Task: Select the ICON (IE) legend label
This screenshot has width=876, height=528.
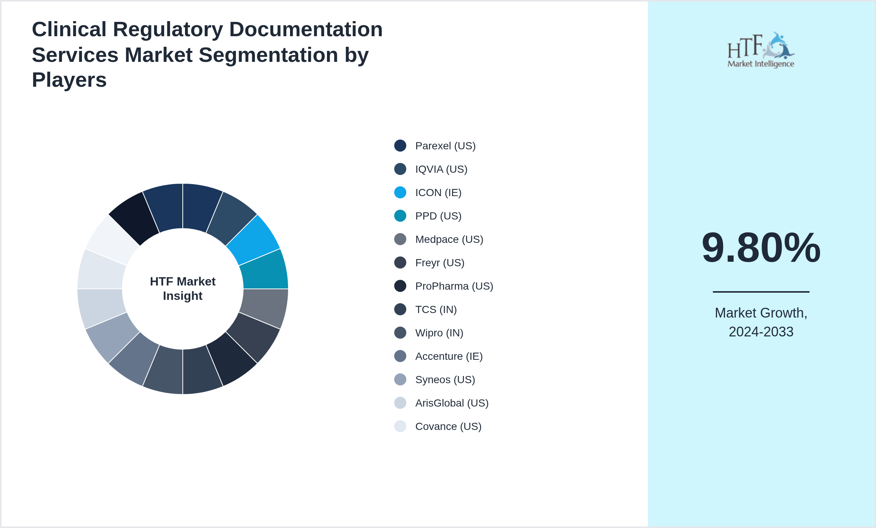Action: coord(438,193)
